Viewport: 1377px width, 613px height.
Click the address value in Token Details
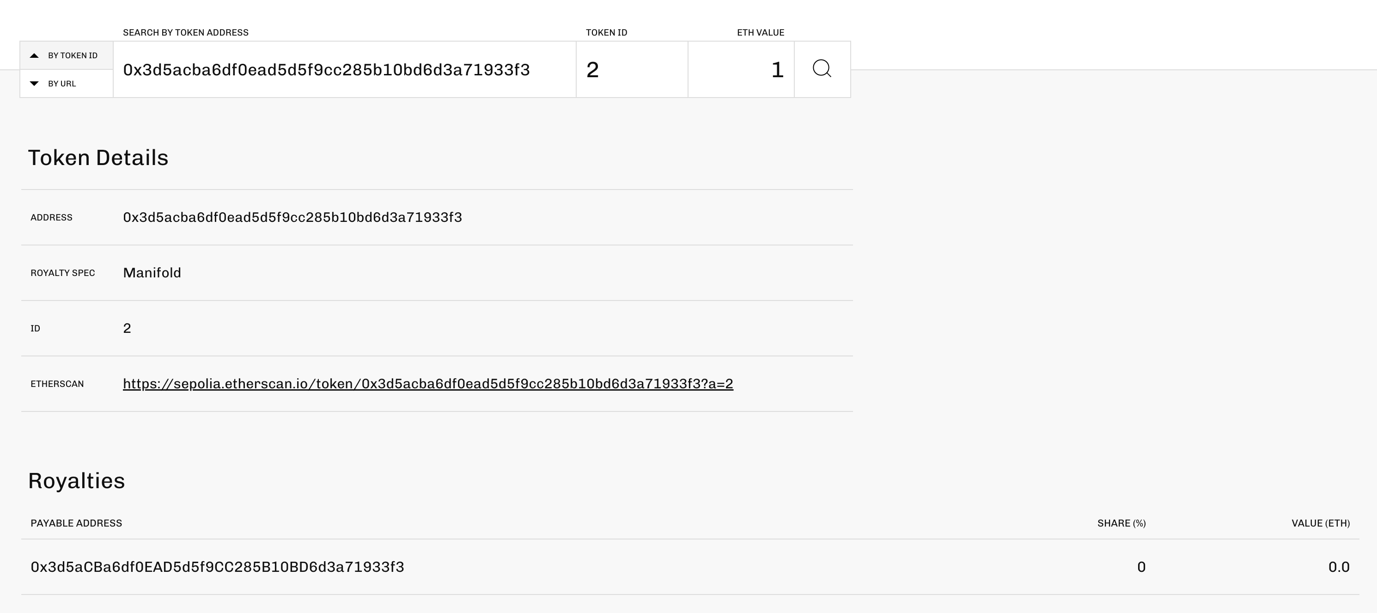click(292, 217)
